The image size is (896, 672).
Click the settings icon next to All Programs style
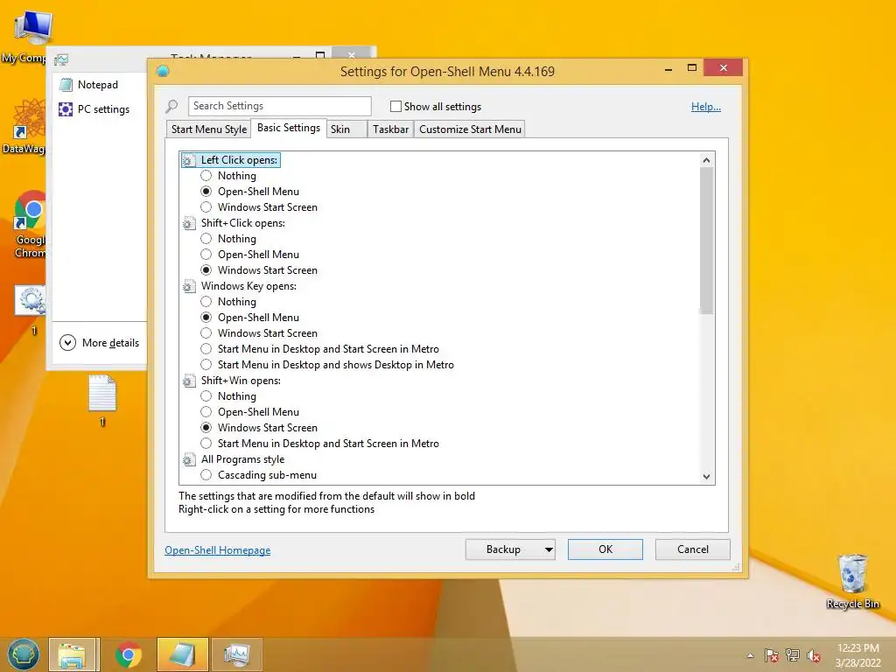click(189, 460)
